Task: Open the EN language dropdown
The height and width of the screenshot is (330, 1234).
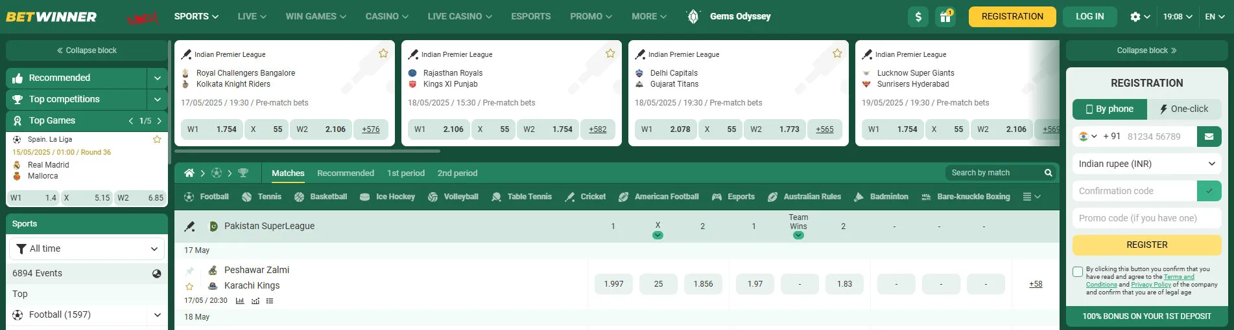Action: pos(1215,17)
